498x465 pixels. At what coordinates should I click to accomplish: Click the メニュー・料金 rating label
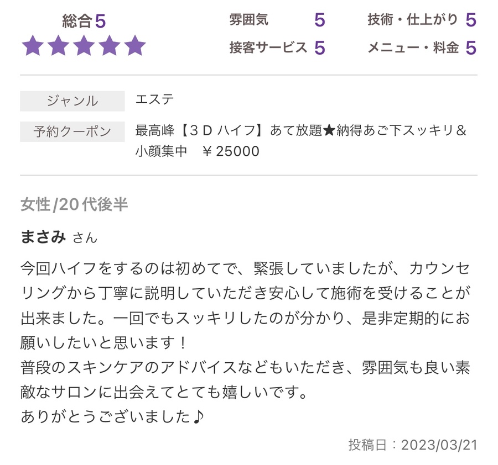click(413, 47)
